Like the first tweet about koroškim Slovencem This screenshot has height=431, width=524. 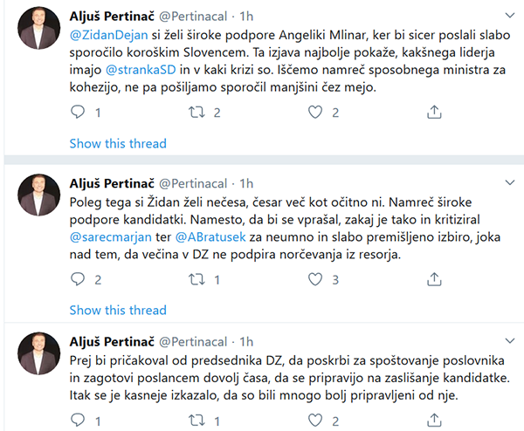coord(319,113)
